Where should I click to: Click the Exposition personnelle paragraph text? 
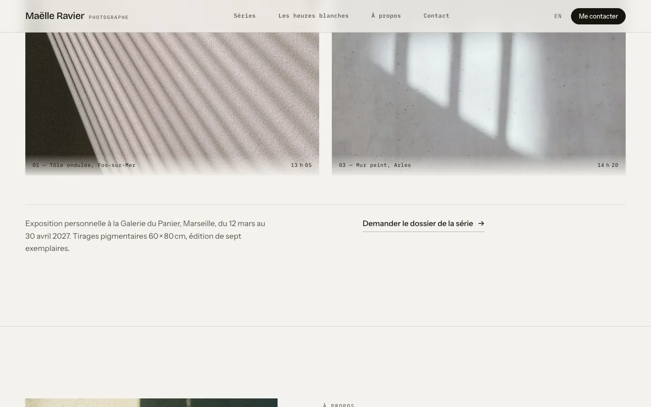(145, 236)
